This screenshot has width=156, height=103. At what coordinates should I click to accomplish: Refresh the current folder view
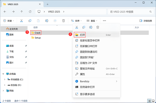point(30,12)
